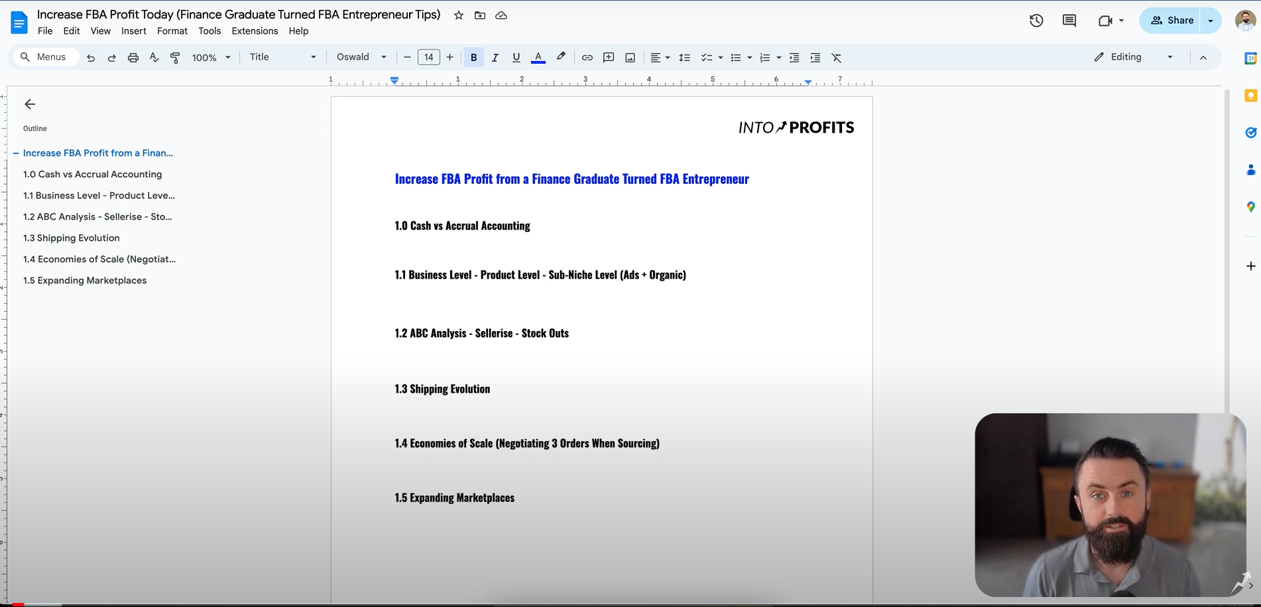Open Google Keep side panel
The width and height of the screenshot is (1261, 607).
(x=1250, y=96)
